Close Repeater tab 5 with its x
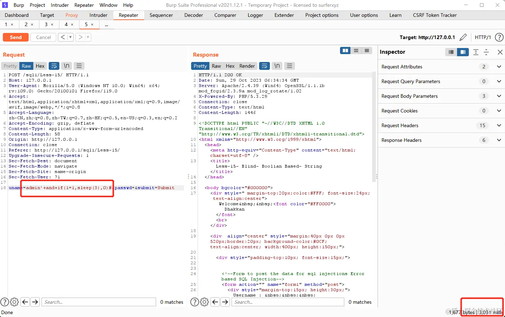This screenshot has height=317, width=505. click(92, 24)
